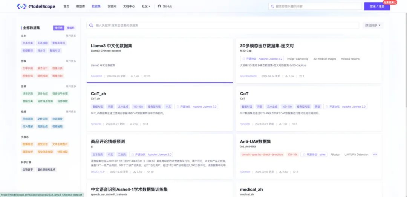Filter by the 语音识别 tag
407x197 pixels.
point(28,93)
